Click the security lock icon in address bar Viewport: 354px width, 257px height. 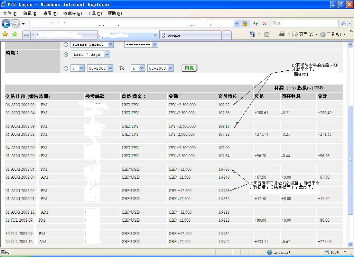(x=245, y=24)
